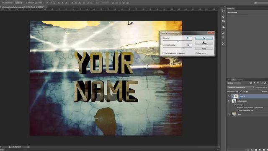This screenshot has height=151, width=268.
Task: Click the align top edges icon
Action: pyautogui.click(x=47, y=3)
